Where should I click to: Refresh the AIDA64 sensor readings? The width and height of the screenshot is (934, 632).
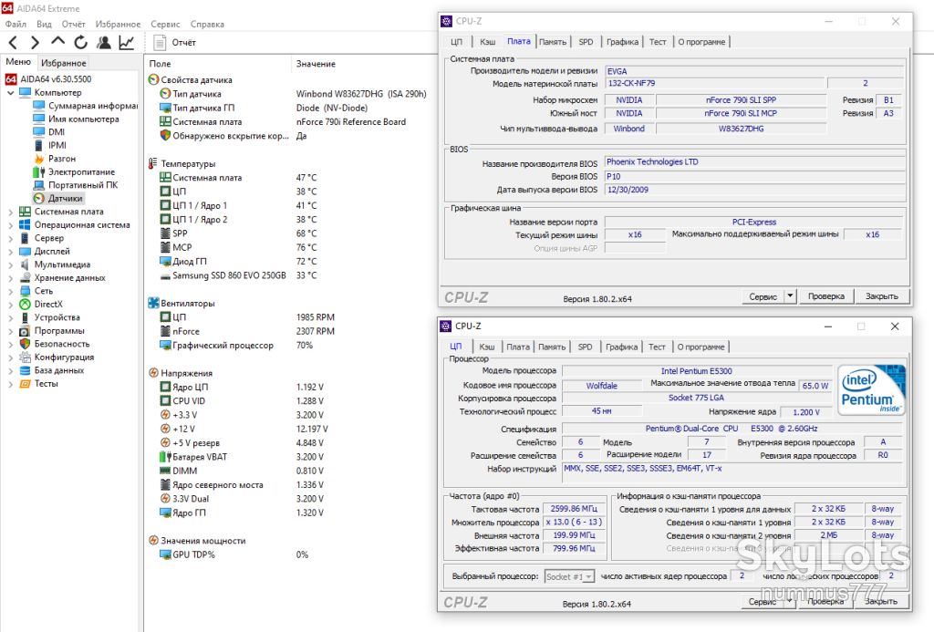80,42
